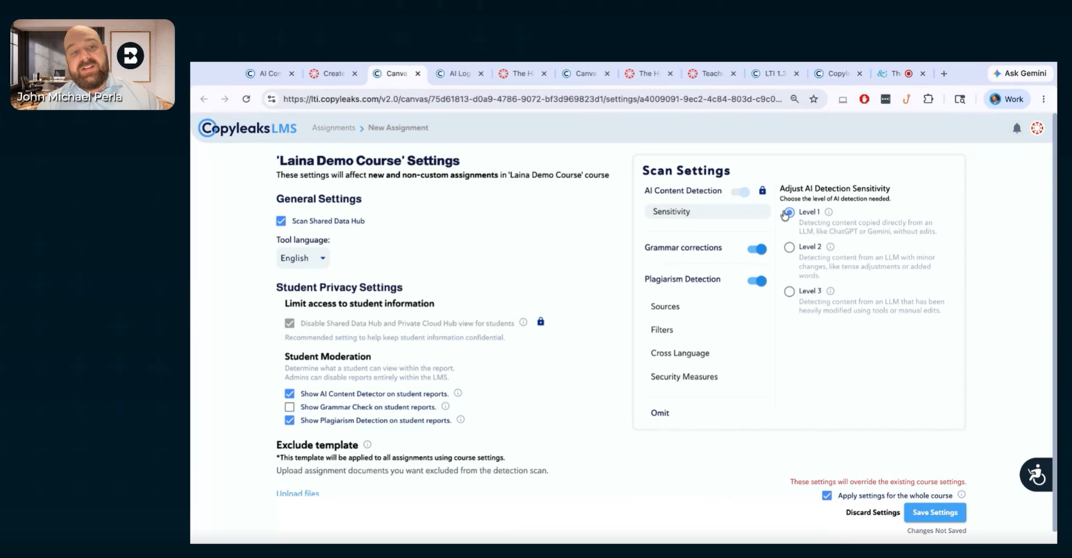The width and height of the screenshot is (1072, 558).
Task: Reload the Copyleaks settings page
Action: click(246, 99)
